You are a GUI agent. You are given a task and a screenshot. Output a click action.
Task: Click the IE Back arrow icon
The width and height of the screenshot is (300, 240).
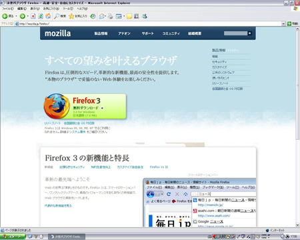click(5, 16)
